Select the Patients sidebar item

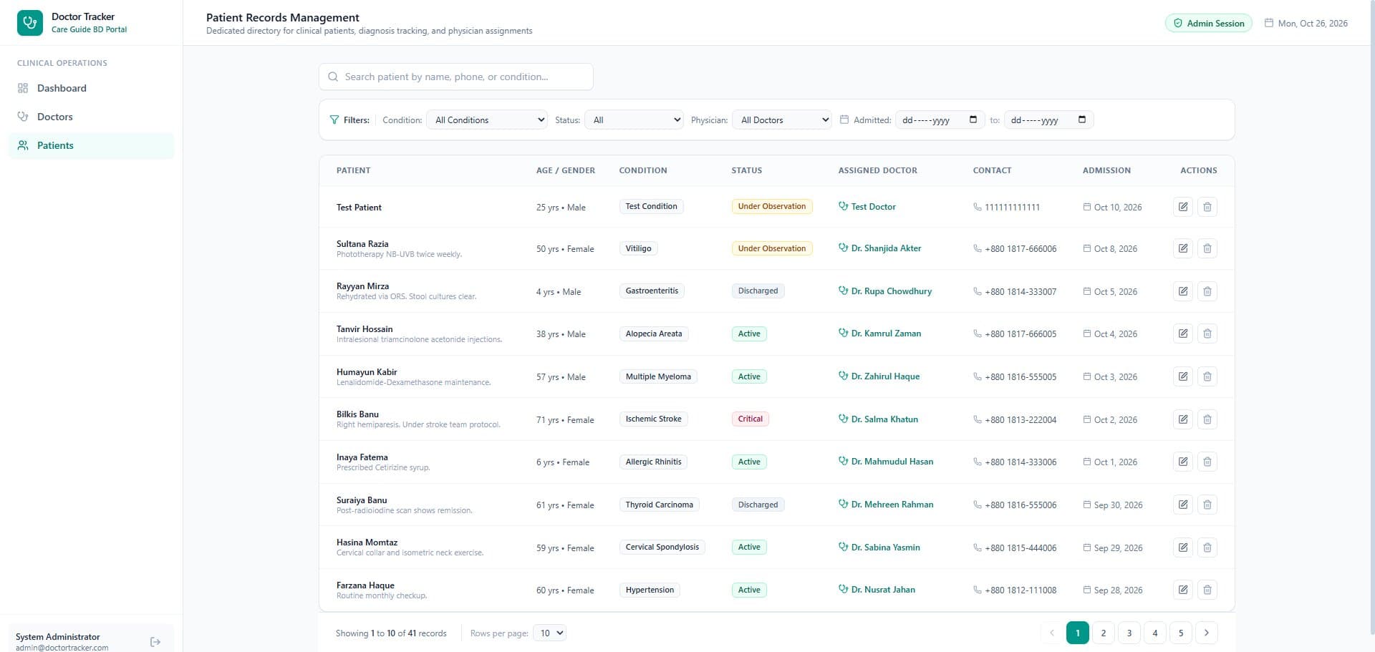(x=91, y=145)
